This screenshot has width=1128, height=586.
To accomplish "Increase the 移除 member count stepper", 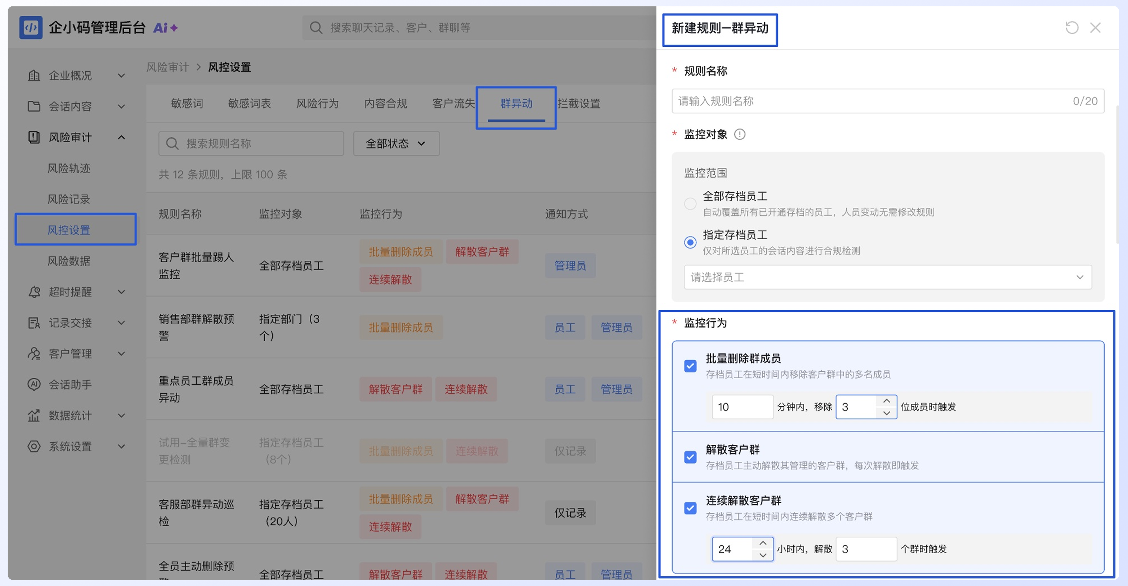I will pos(886,401).
